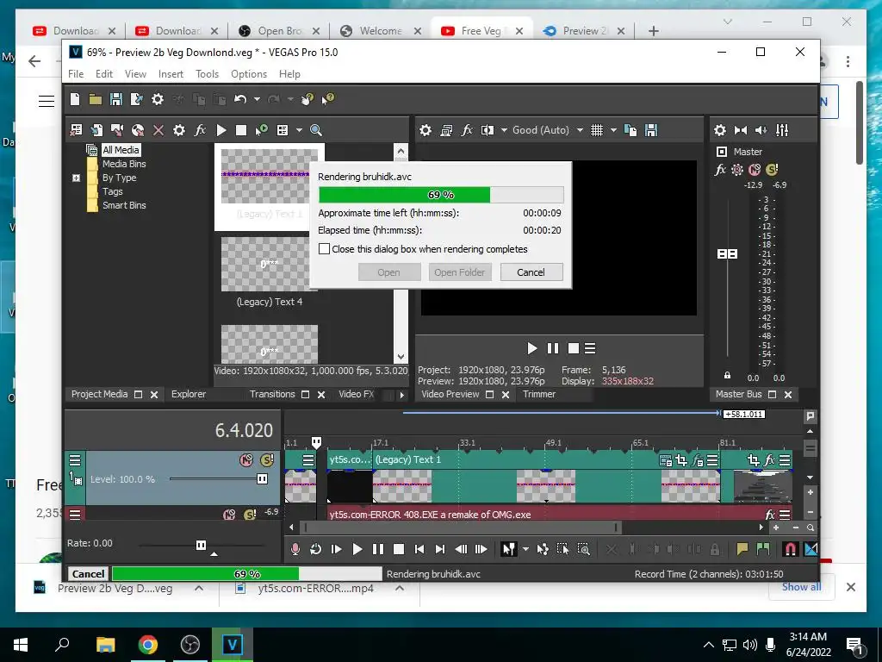
Task: Open the Project Media Views dropdown arrow
Action: (x=299, y=131)
